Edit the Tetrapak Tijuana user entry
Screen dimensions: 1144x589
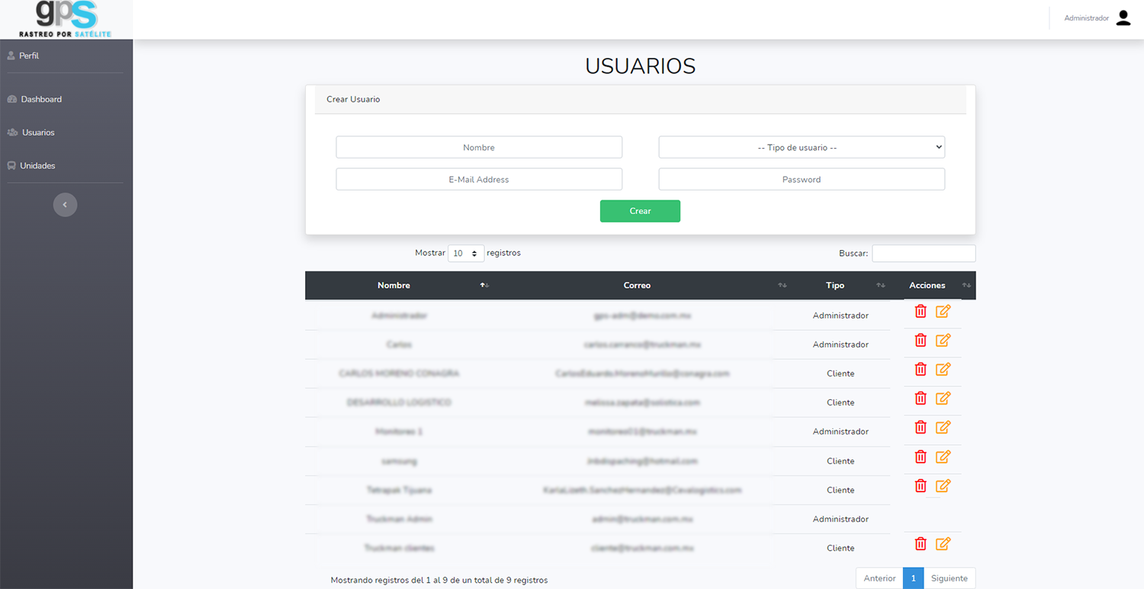point(943,485)
